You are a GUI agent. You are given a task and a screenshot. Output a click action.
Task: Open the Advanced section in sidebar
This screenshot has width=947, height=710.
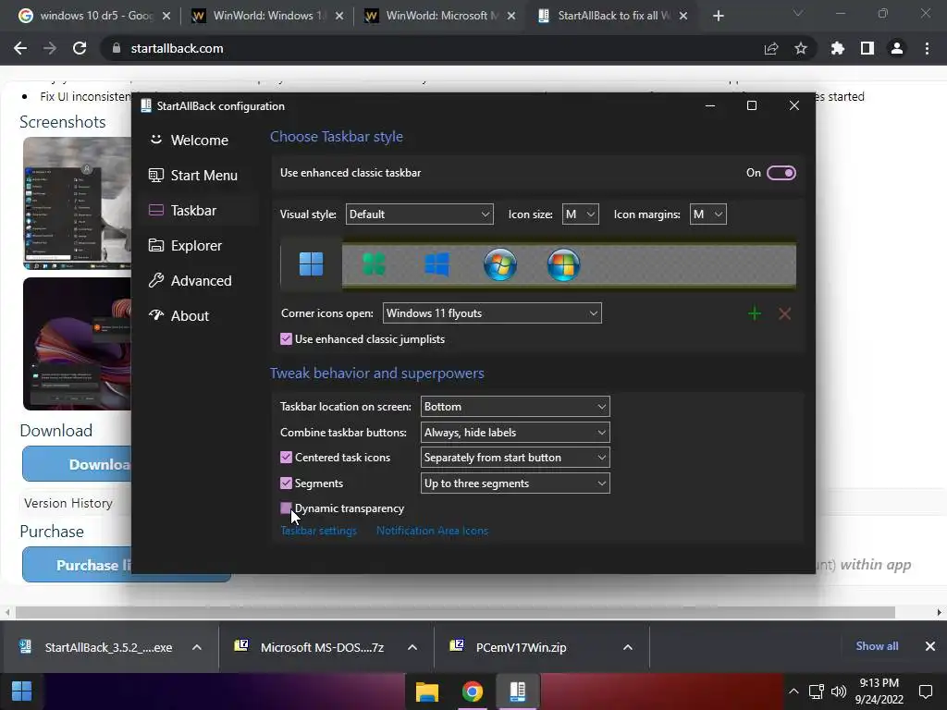click(x=199, y=280)
